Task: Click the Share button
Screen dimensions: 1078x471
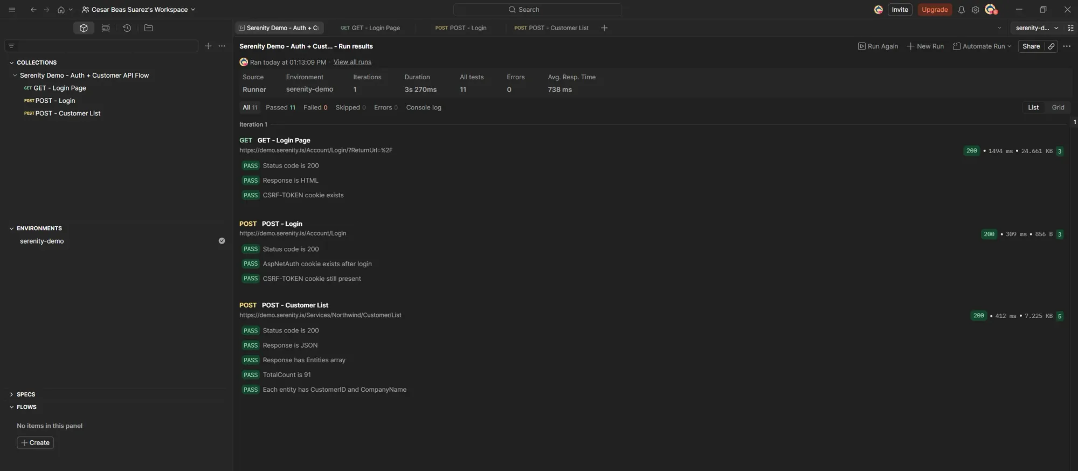Action: (1031, 46)
